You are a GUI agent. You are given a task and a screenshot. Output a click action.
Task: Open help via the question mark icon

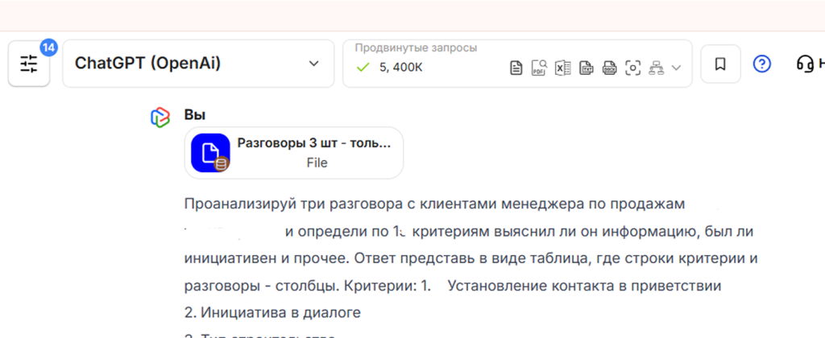(x=761, y=64)
